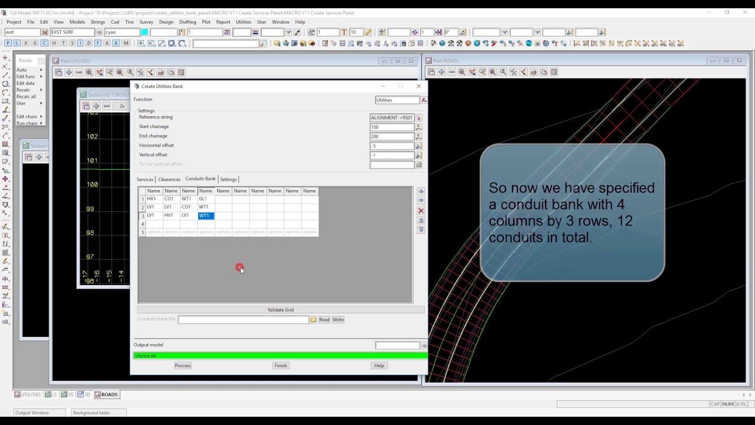The height and width of the screenshot is (425, 755).
Task: Toggle the I snap button
Action: pos(80,43)
